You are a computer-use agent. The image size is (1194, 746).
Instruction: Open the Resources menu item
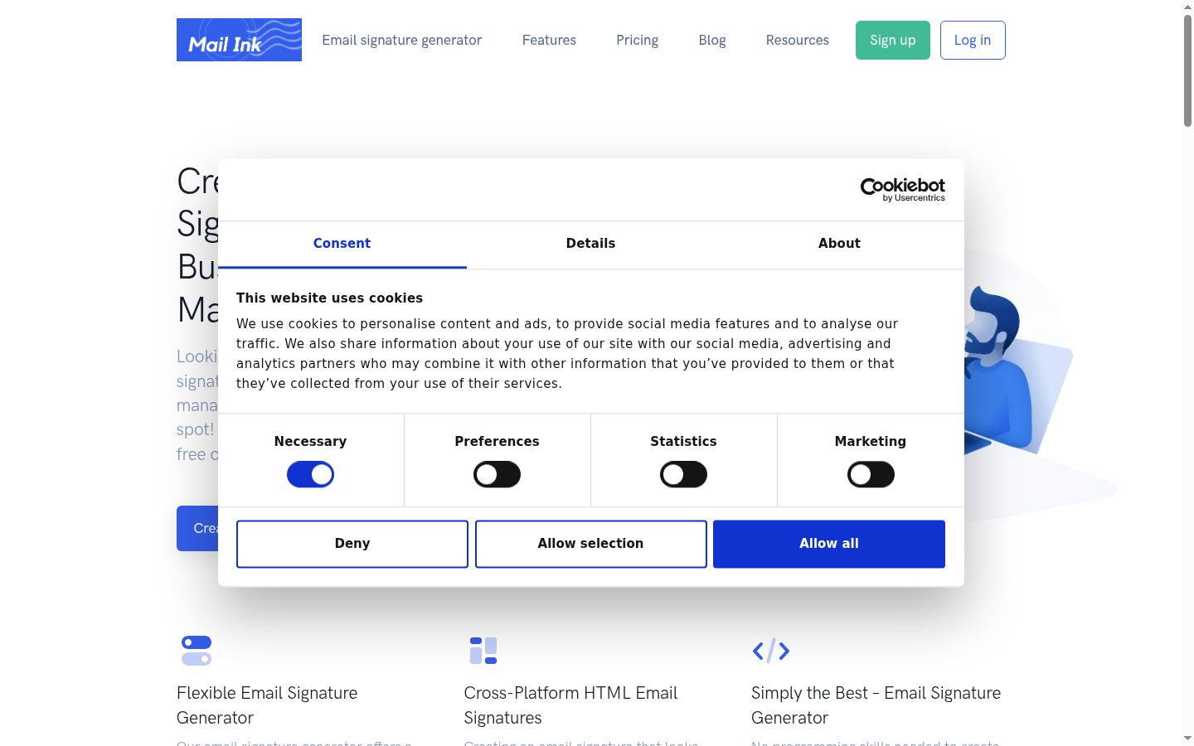797,40
